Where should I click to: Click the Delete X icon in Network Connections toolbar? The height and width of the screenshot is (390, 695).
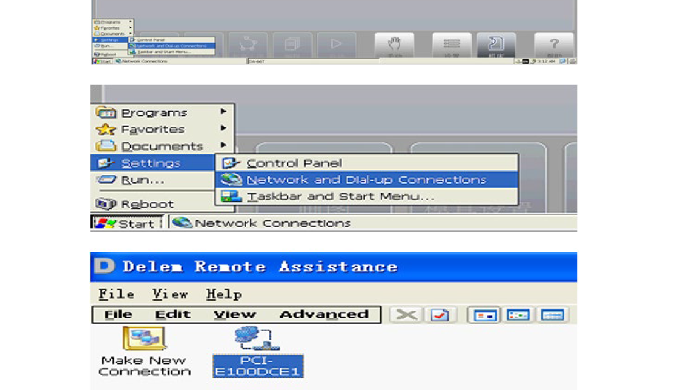[x=406, y=315]
